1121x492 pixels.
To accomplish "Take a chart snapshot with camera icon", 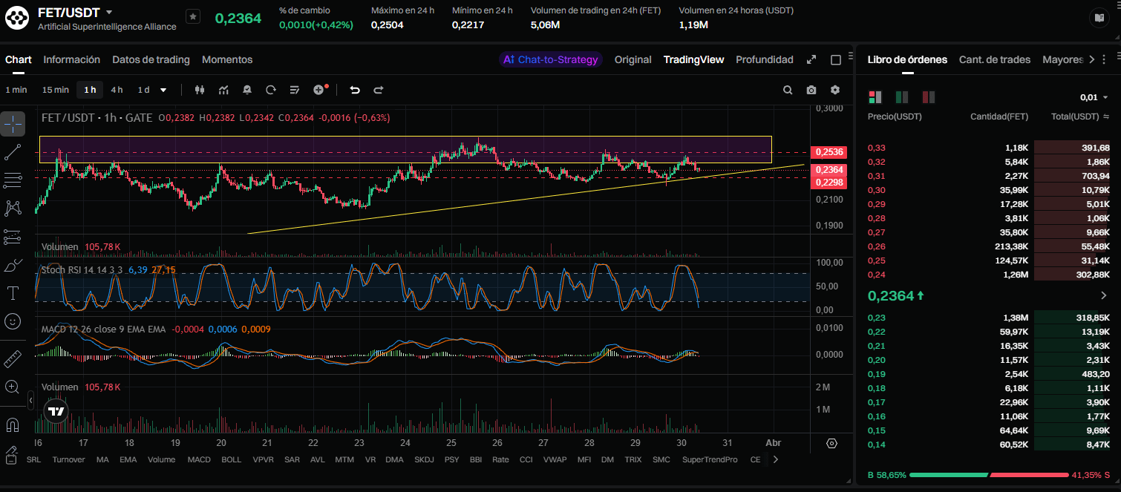I will click(x=811, y=90).
